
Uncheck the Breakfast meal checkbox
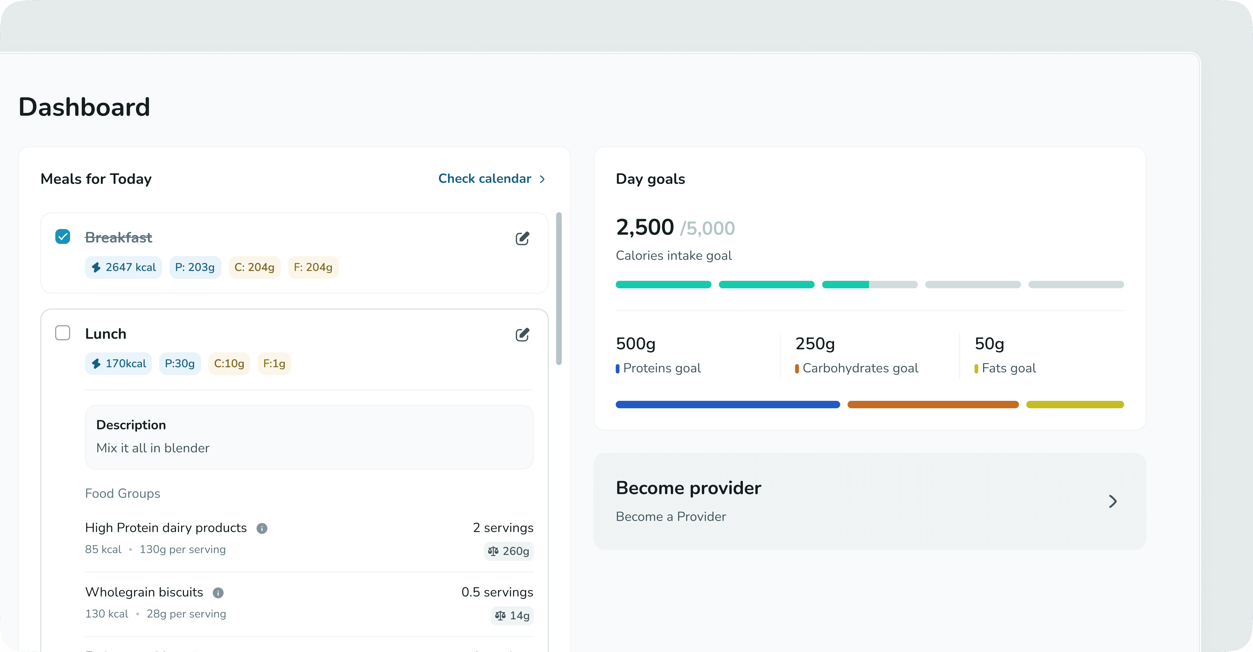pos(63,237)
